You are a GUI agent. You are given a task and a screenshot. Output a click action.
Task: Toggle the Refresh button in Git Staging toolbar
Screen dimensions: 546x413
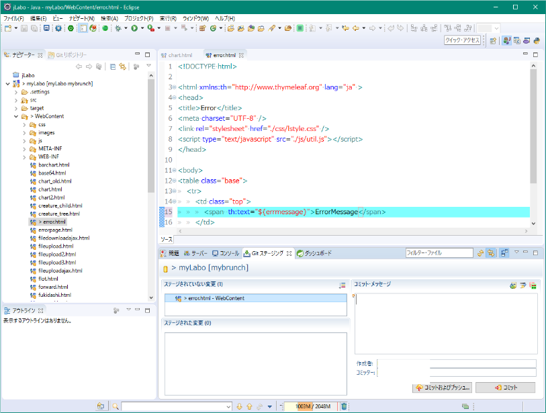pyautogui.click(x=481, y=253)
